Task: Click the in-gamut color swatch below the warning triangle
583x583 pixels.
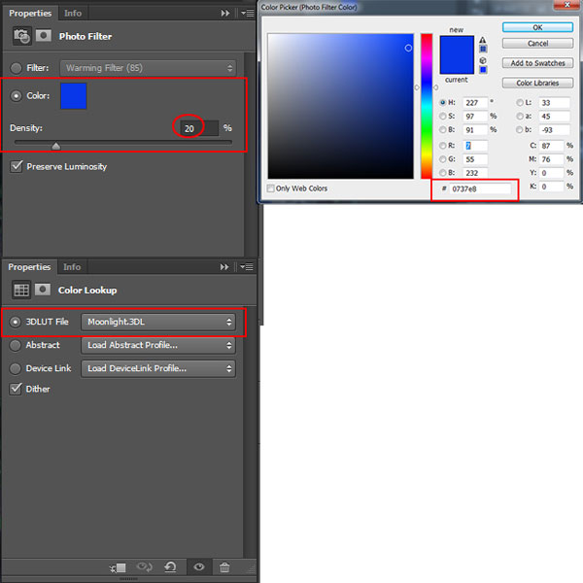Action: tap(483, 49)
